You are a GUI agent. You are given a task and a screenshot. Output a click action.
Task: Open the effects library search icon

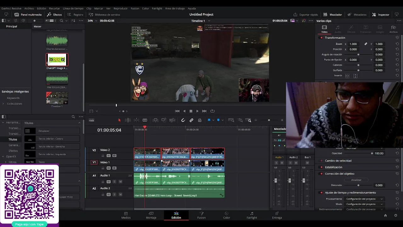click(73, 117)
